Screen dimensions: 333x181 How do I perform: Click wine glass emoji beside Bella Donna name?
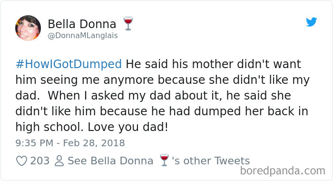pyautogui.click(x=128, y=23)
